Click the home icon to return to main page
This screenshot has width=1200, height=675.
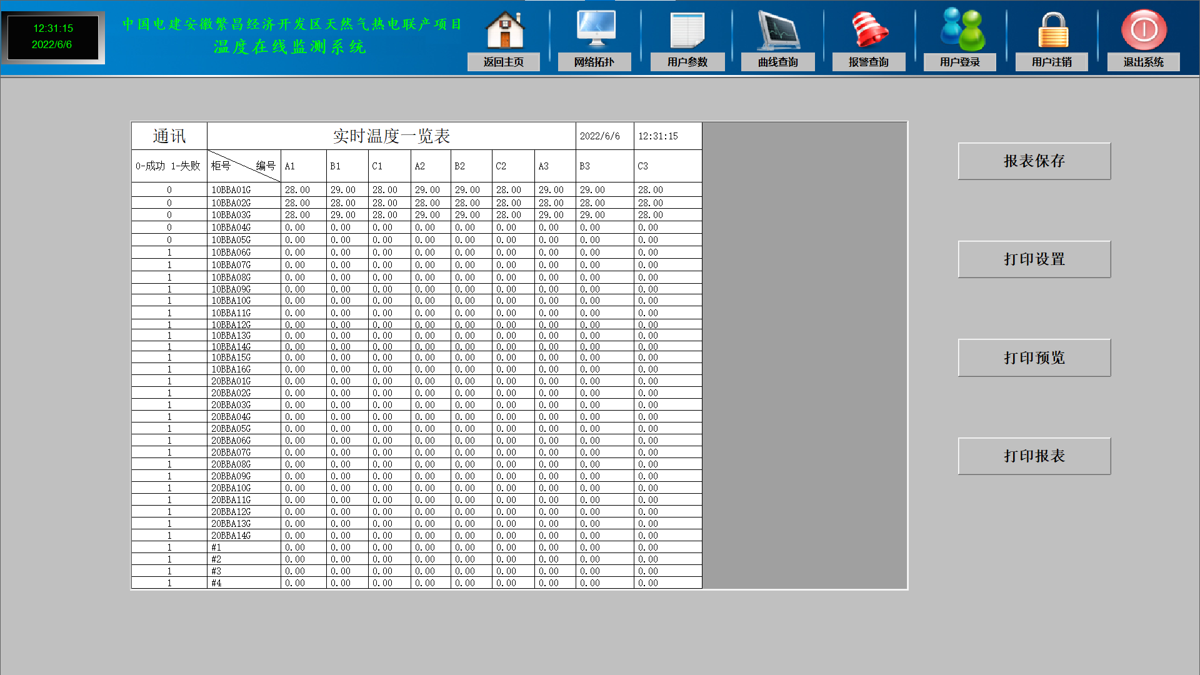504,29
